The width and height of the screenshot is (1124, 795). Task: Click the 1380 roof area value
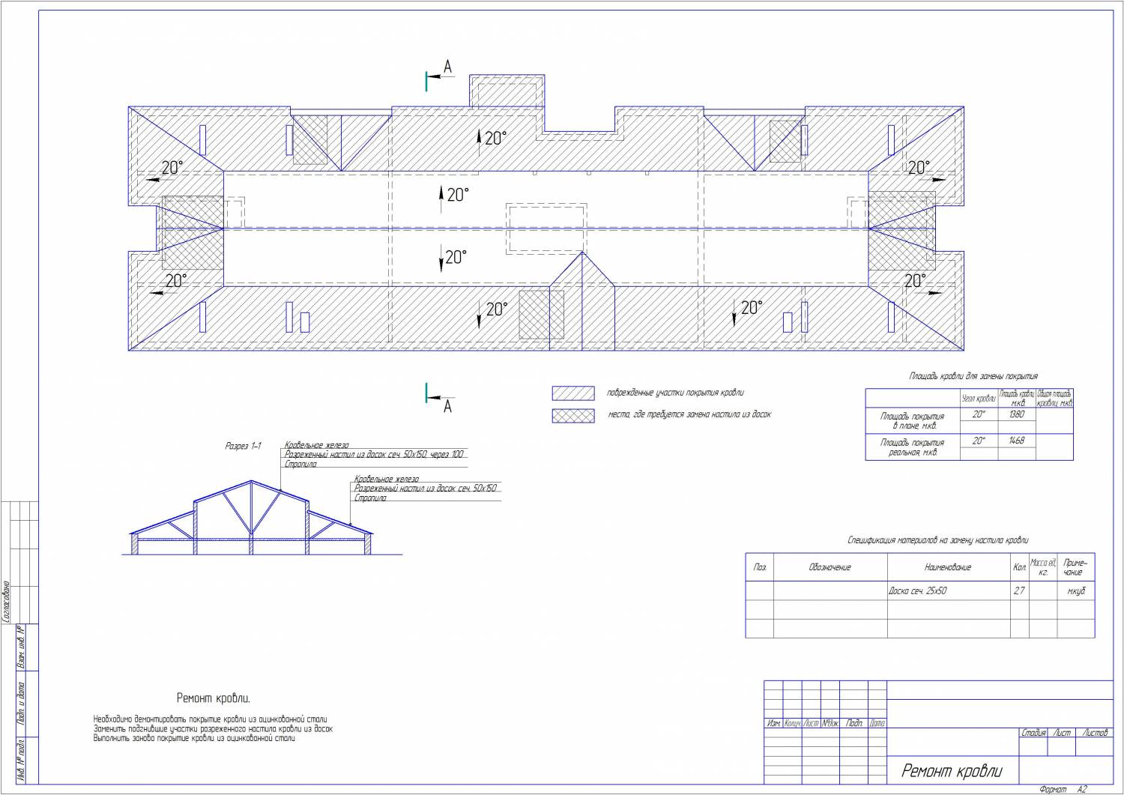[x=1016, y=414]
